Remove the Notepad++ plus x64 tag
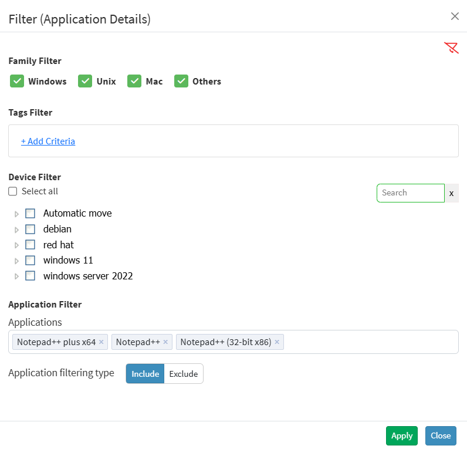Screen dimensions: 467x449 101,342
